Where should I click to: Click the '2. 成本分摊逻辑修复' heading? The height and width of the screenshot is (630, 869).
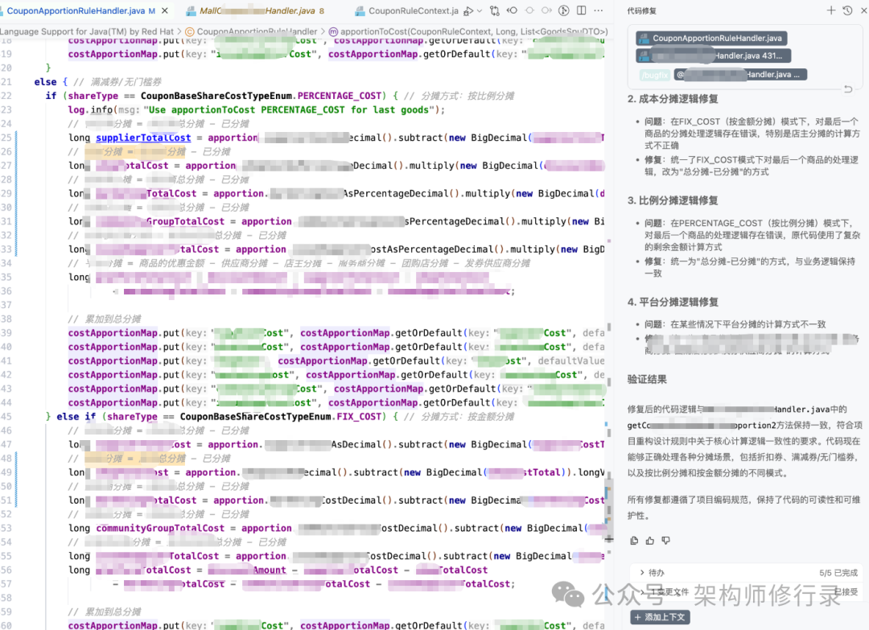(672, 99)
